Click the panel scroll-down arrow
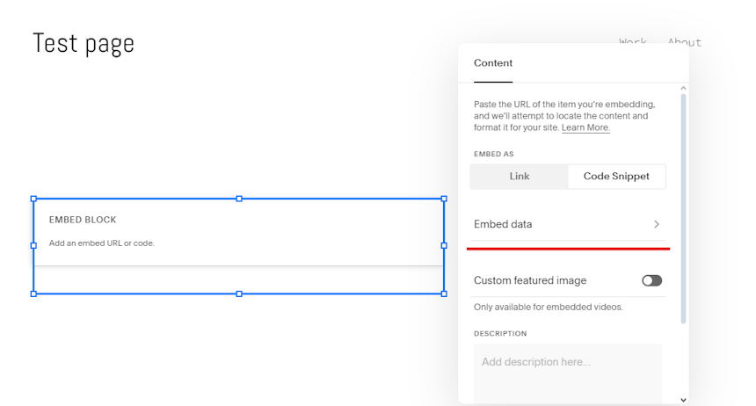 683,400
